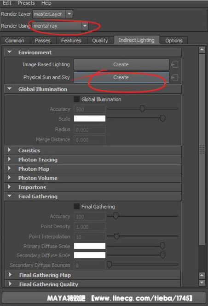The image size is (208, 306).
Task: Enable the Final Gathering checkbox
Action: (x=76, y=207)
